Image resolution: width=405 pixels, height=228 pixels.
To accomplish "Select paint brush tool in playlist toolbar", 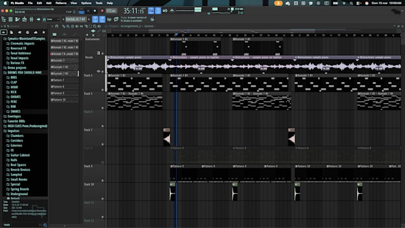I will (x=68, y=26).
